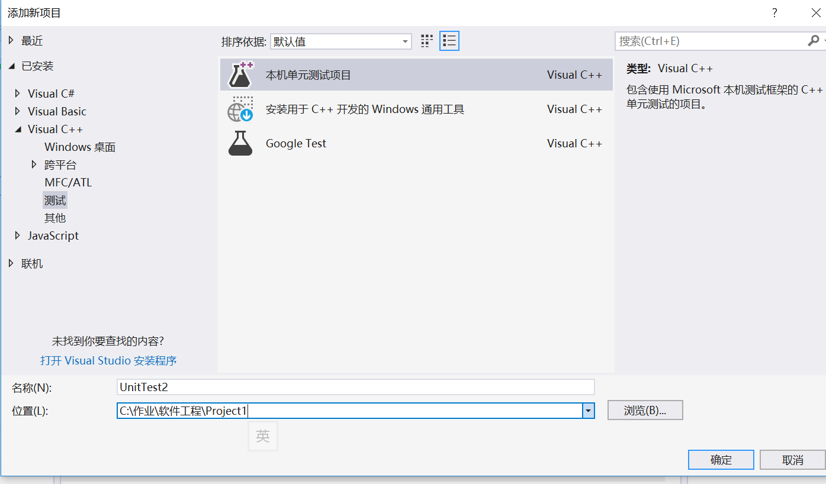Screen dimensions: 826x484
Task: Expand the 跨平台 node
Action: pyautogui.click(x=34, y=164)
